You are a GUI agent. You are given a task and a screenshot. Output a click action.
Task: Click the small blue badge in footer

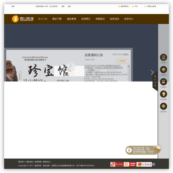pyautogui.click(x=154, y=165)
